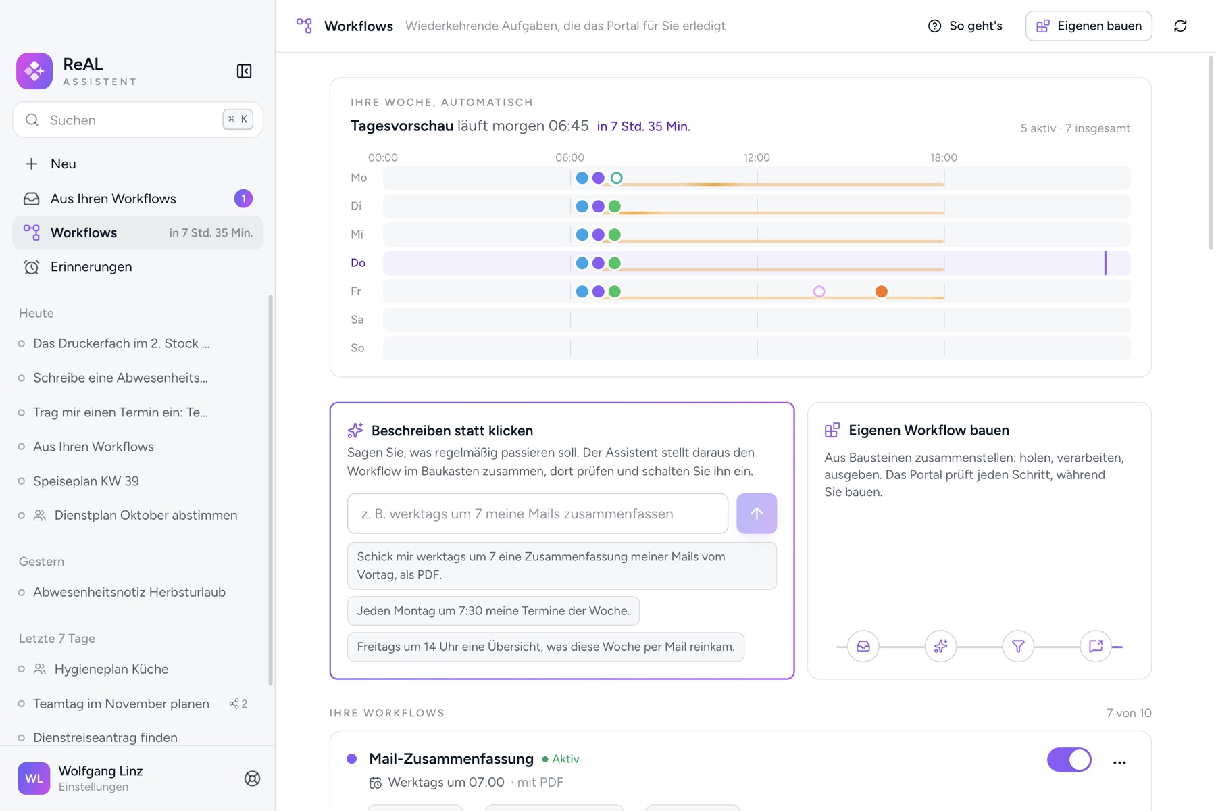
Task: Focus the Suchen search field
Action: (x=138, y=120)
